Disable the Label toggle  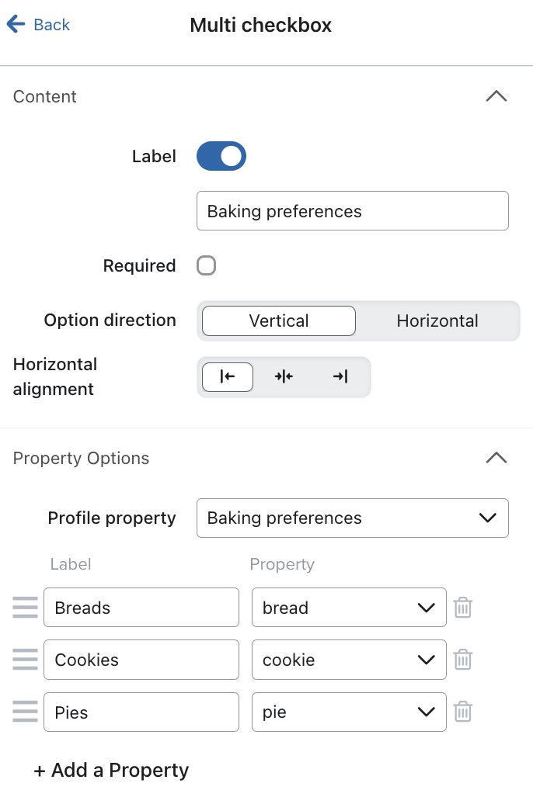(x=221, y=156)
